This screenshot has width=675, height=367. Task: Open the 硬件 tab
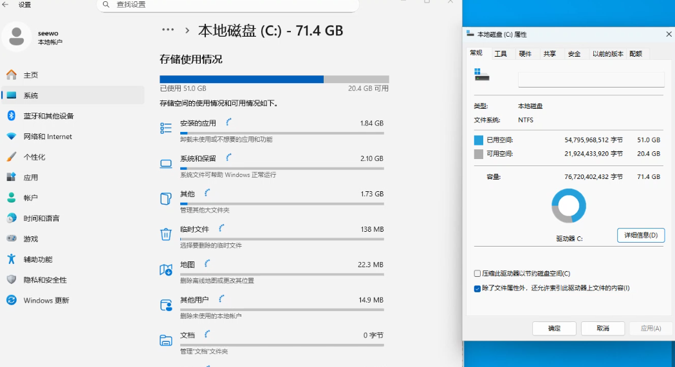click(525, 54)
